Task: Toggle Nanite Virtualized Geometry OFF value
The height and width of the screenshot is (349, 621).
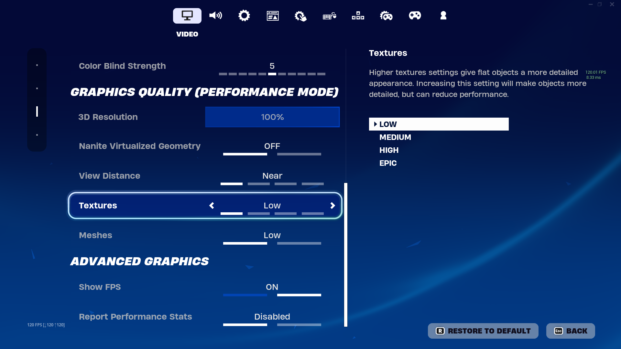Action: pyautogui.click(x=272, y=146)
